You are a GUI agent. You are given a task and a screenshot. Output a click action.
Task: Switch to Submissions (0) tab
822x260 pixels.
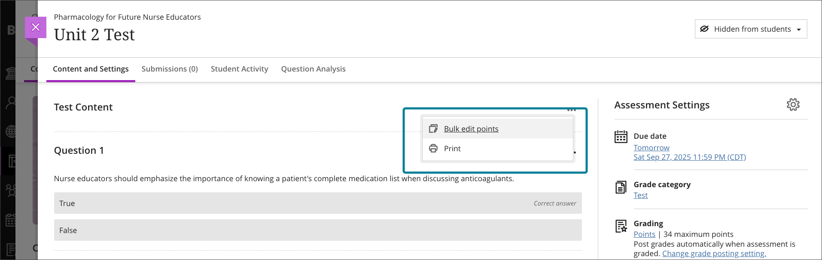pos(170,69)
